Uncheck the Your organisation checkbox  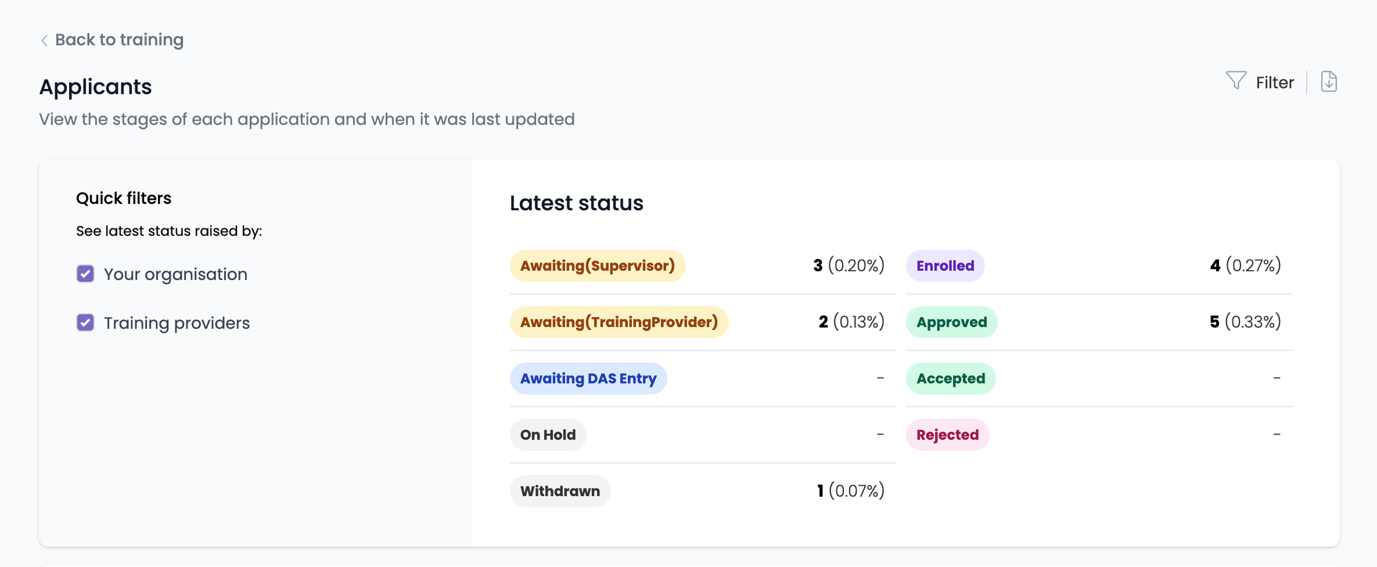point(85,274)
